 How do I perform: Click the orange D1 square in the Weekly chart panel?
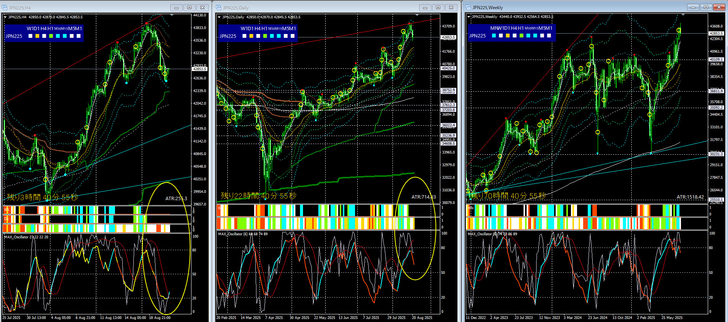(x=508, y=36)
